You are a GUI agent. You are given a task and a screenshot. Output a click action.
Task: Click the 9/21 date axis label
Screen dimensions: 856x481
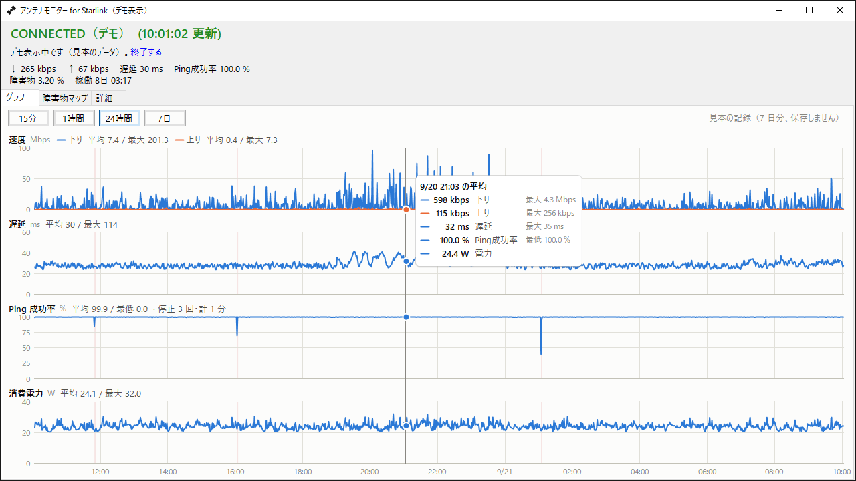pyautogui.click(x=504, y=472)
